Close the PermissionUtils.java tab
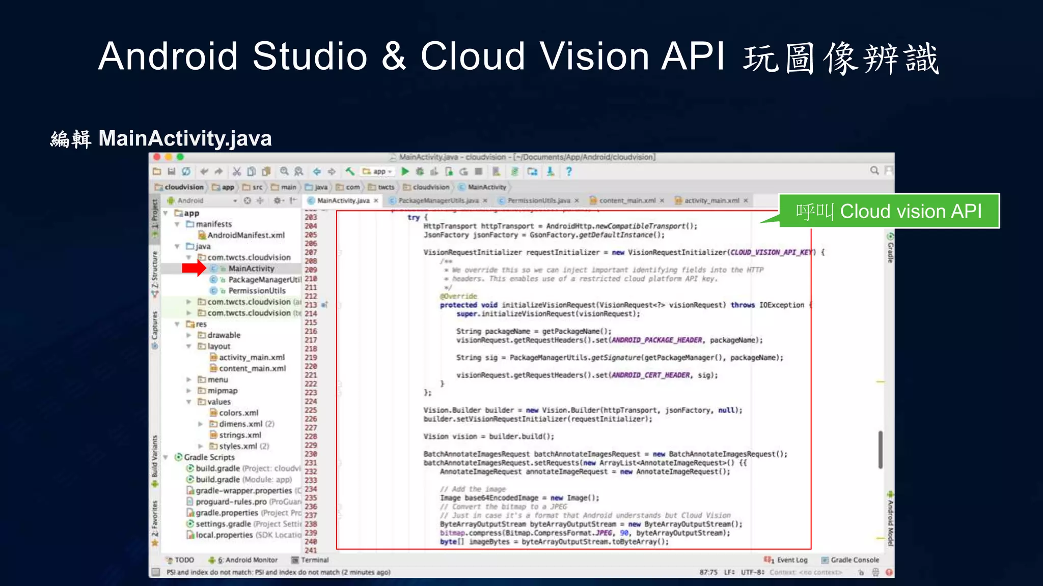This screenshot has width=1043, height=586. [x=577, y=200]
